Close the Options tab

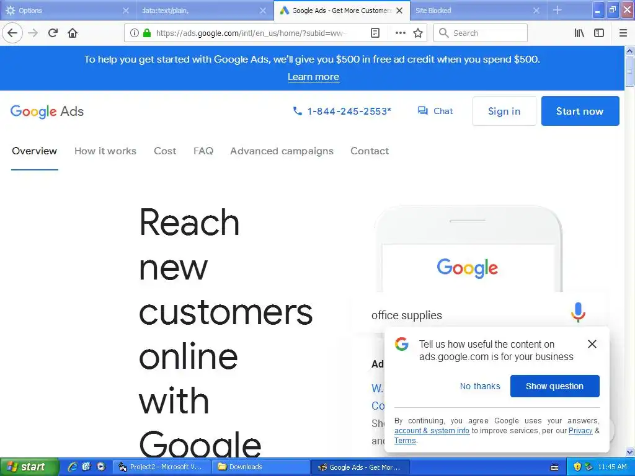pyautogui.click(x=125, y=11)
